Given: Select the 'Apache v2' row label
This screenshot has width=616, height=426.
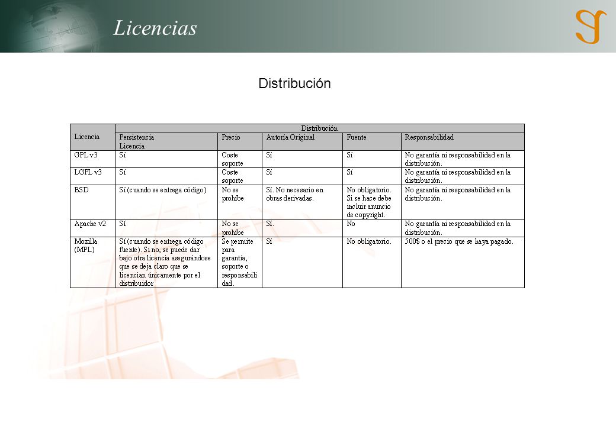Looking at the screenshot, I should click(90, 224).
